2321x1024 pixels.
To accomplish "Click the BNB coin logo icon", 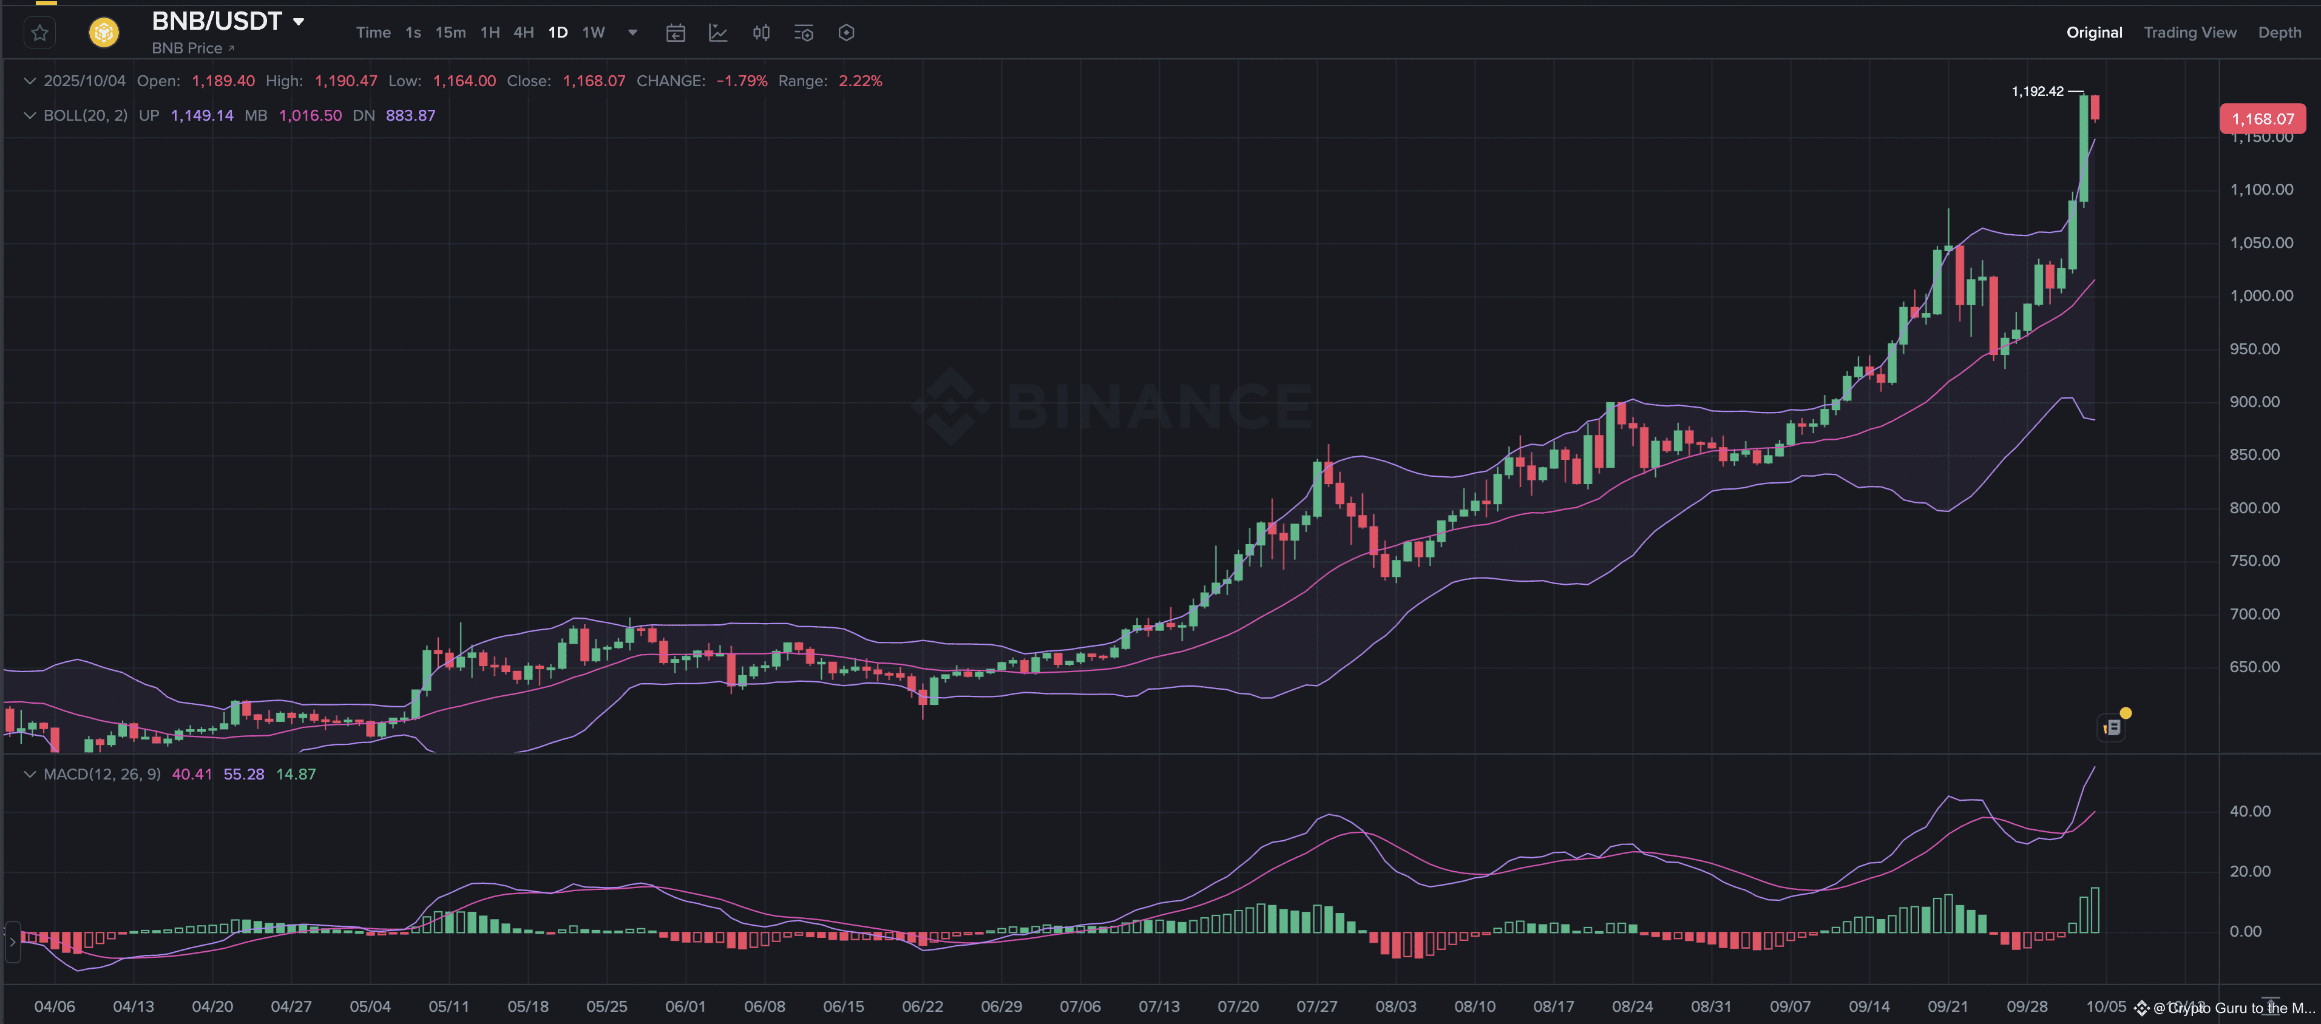I will point(104,33).
